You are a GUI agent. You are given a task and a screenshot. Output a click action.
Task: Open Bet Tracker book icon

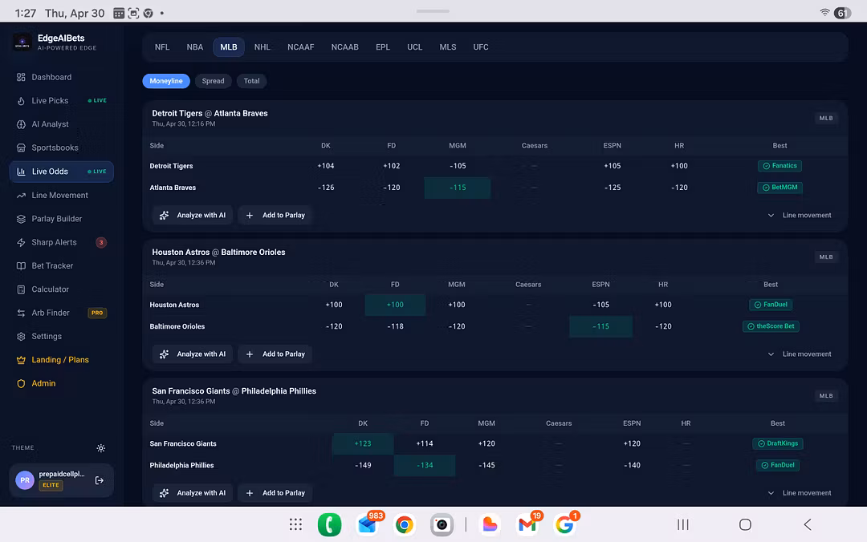21,265
